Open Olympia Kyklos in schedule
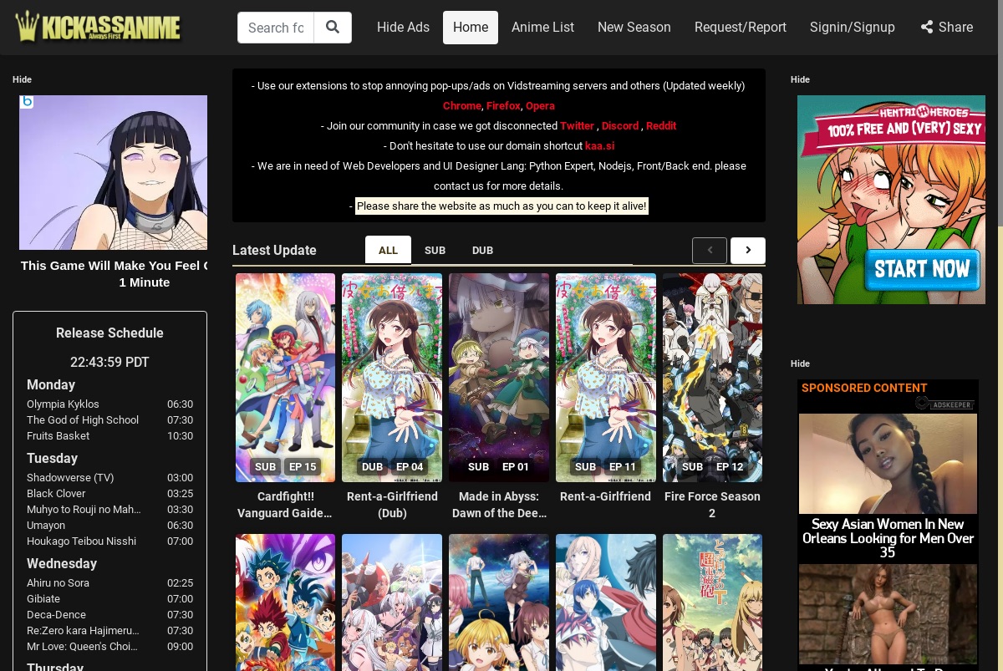The width and height of the screenshot is (1003, 671). coord(63,404)
